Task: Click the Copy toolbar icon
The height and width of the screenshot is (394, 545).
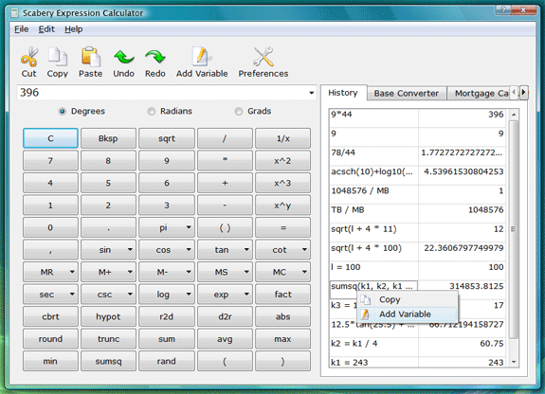Action: [58, 57]
